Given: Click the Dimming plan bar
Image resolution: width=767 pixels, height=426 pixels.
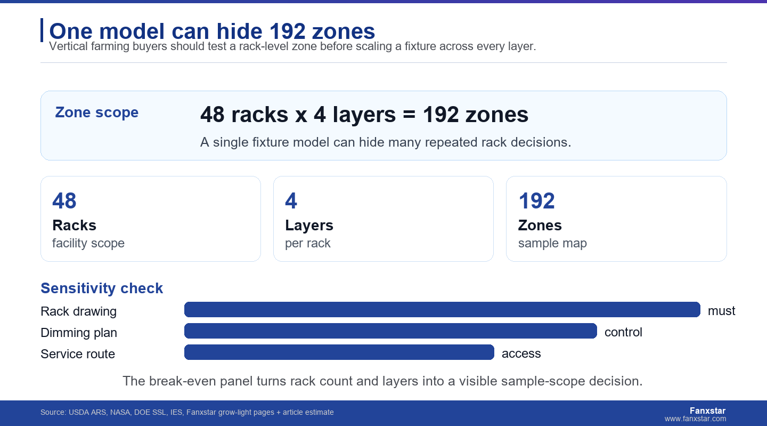Looking at the screenshot, I should pos(390,331).
